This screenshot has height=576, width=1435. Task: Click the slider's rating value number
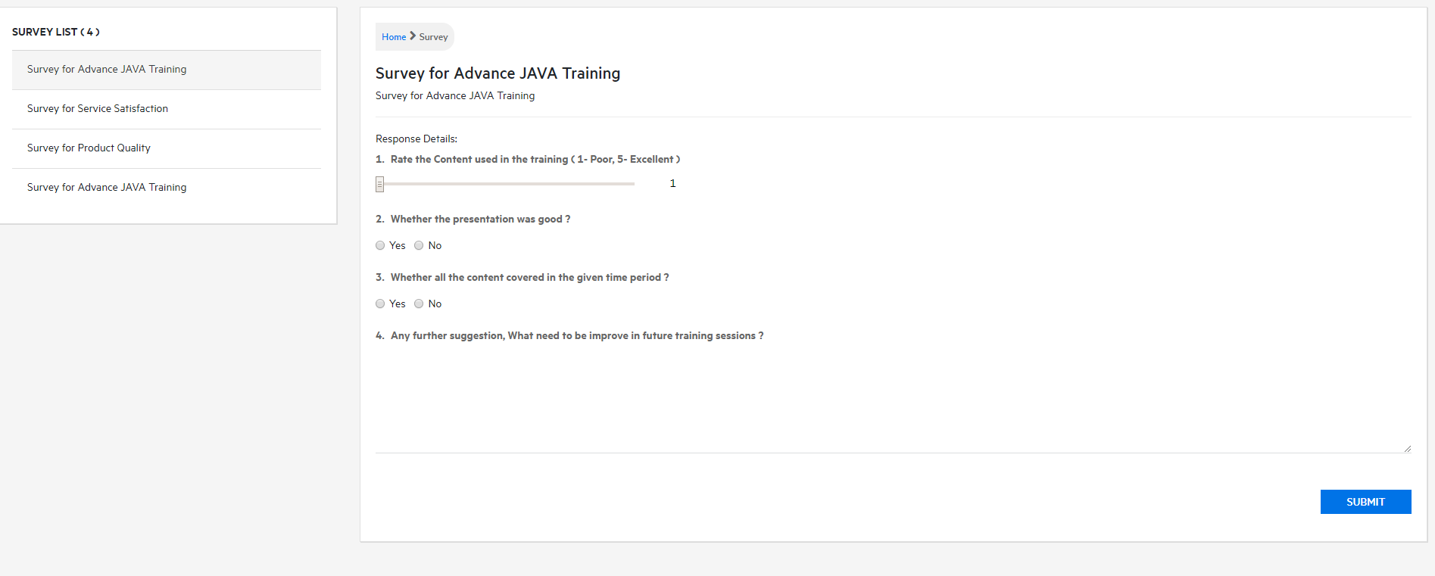[x=672, y=184]
